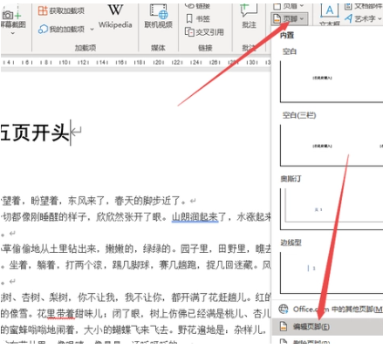Viewport: 383px width, 348px height.
Task: Open 交叉引用 cross-reference
Action: [x=204, y=32]
